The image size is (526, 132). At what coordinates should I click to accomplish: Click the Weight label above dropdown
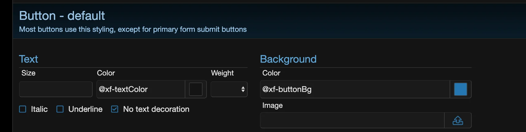(222, 73)
